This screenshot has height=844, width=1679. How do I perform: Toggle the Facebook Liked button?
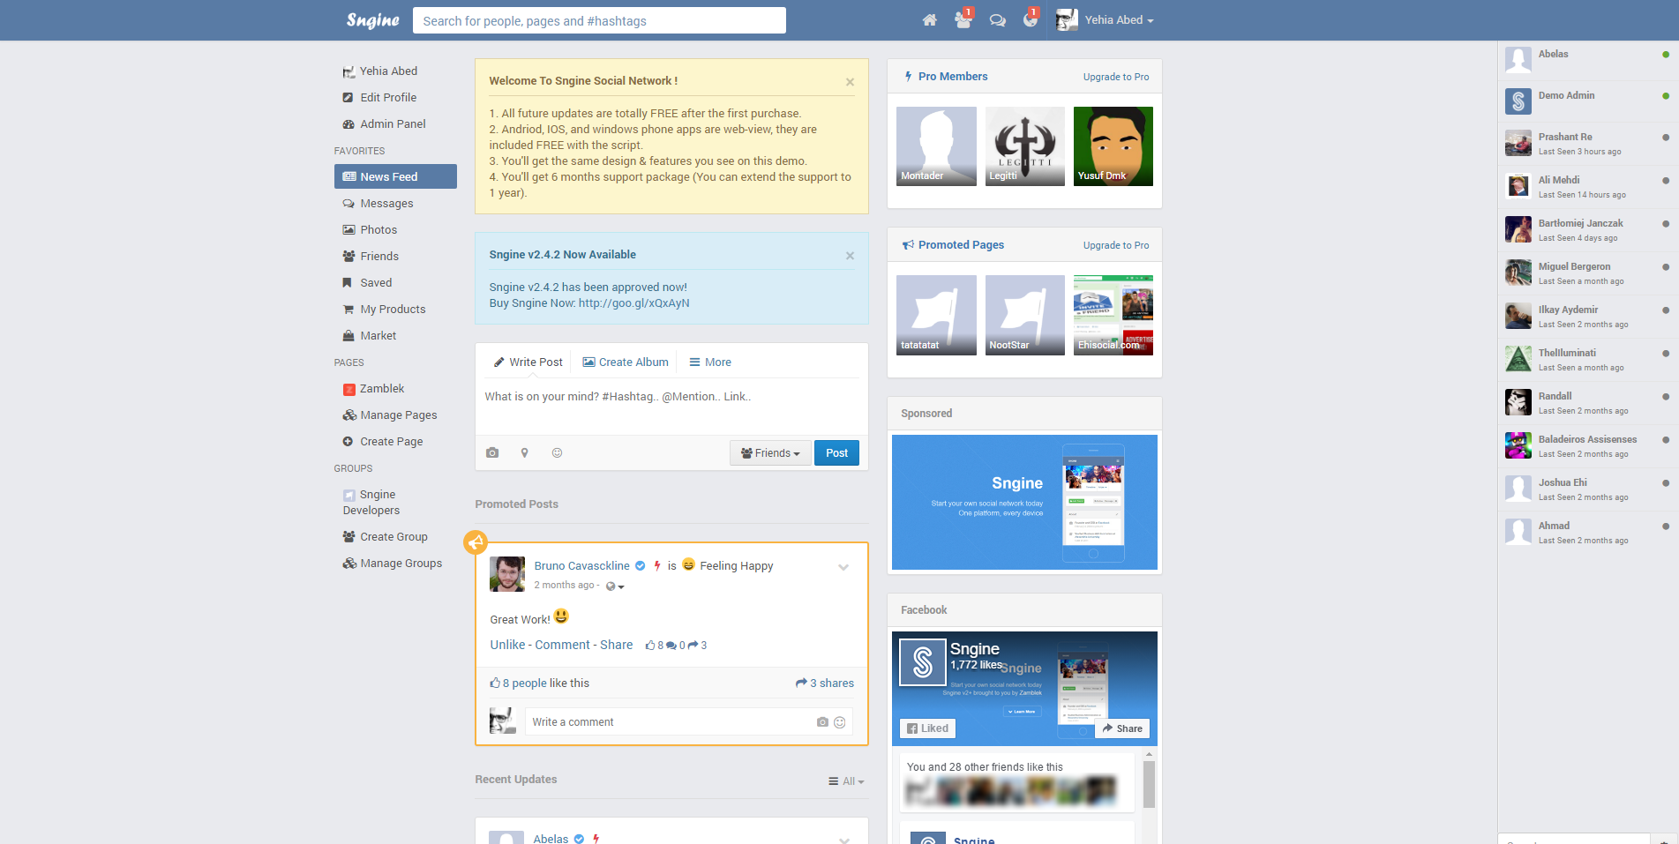[928, 728]
